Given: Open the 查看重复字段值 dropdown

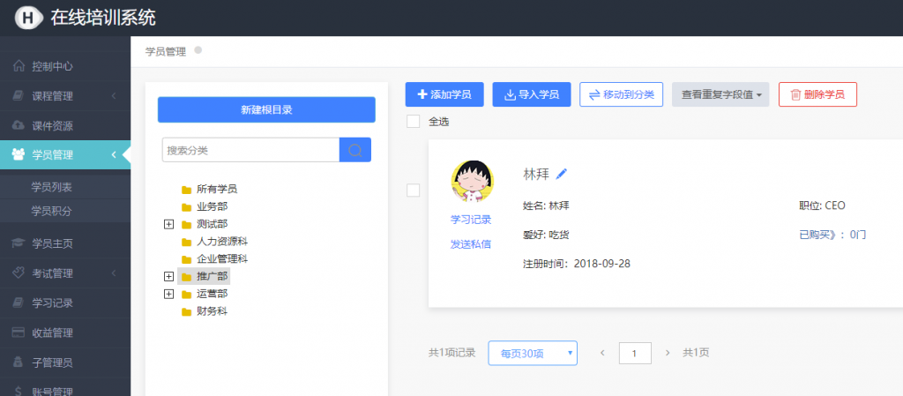Looking at the screenshot, I should click(720, 94).
